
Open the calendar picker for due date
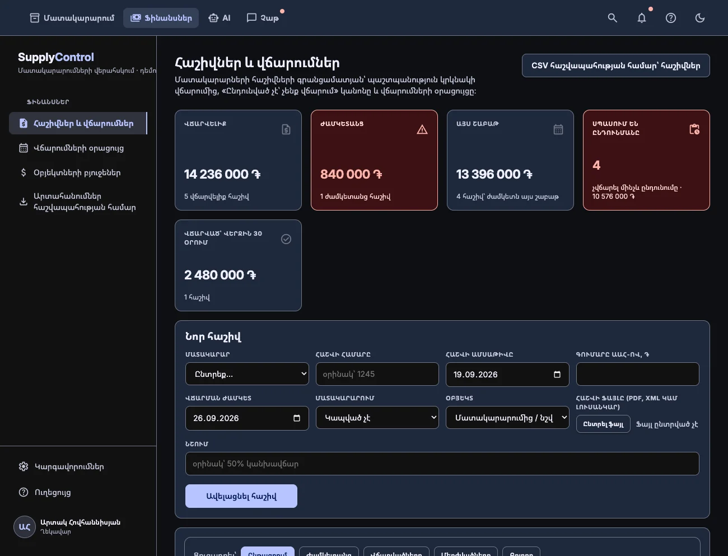click(x=297, y=418)
